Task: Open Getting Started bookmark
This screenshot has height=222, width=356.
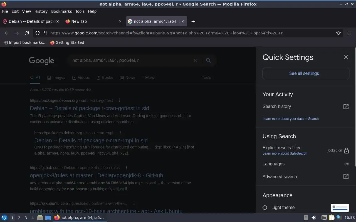Action: 67,42
